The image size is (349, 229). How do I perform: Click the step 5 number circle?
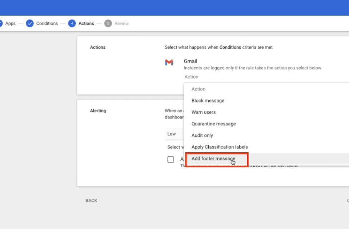click(108, 23)
